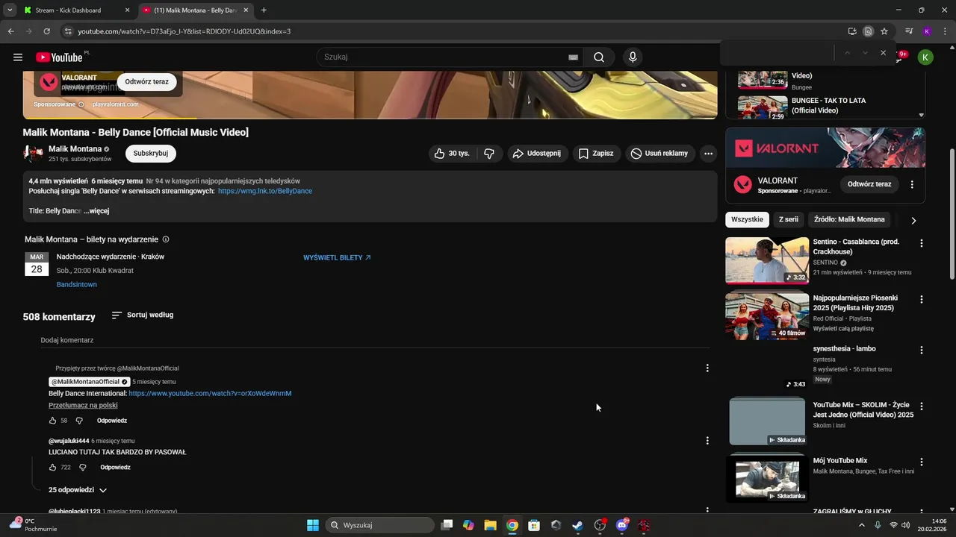956x537 pixels.
Task: Click WYŚWIETL BILETY link
Action: point(337,257)
